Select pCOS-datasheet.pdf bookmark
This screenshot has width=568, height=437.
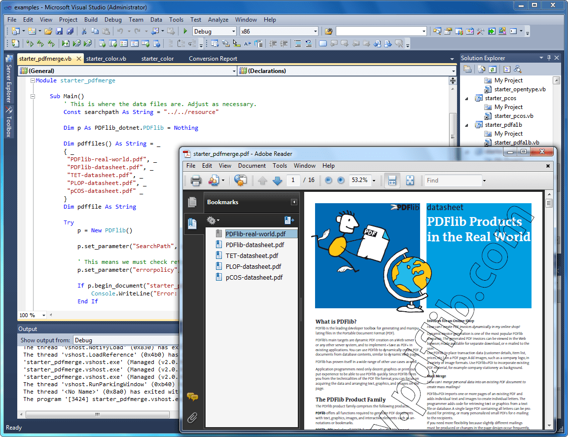(x=254, y=278)
